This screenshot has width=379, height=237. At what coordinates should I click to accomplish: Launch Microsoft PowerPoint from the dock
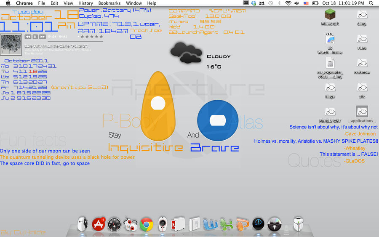tap(243, 224)
